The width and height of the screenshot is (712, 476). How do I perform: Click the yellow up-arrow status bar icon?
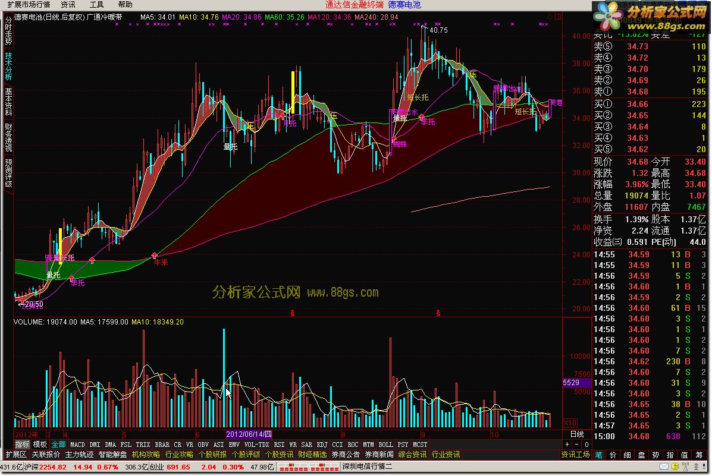(675, 466)
